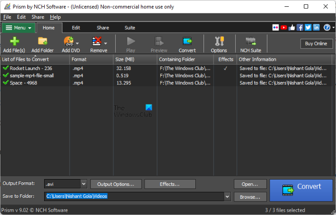
Task: Click the Prism app icon in the title bar
Action: click(x=7, y=6)
